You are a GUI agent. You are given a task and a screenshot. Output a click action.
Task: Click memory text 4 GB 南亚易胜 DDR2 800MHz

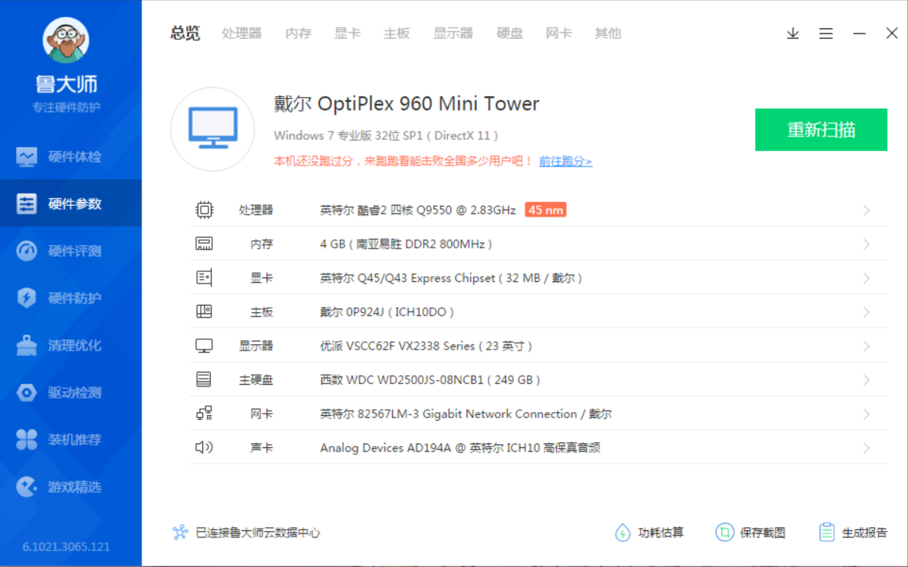tap(406, 244)
